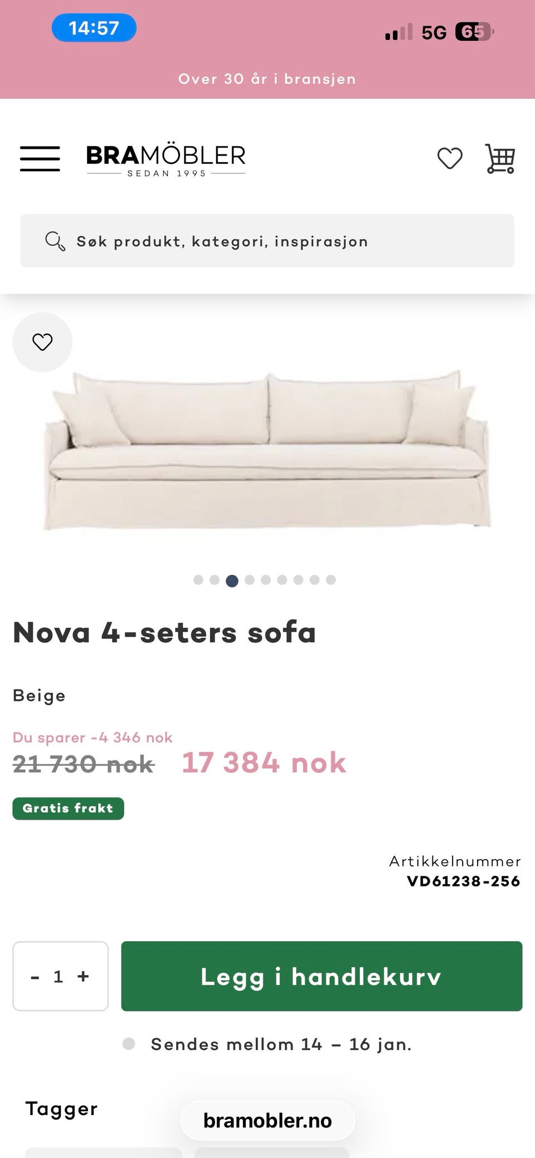Select the fourth image carousel dot
This screenshot has width=535, height=1158.
(x=250, y=580)
